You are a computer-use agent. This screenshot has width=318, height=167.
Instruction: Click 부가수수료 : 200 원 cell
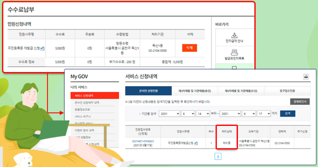tap(122, 62)
